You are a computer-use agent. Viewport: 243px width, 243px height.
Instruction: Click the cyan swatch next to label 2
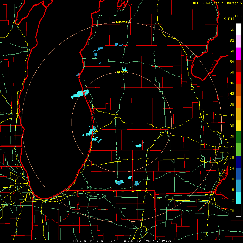tap(238, 198)
